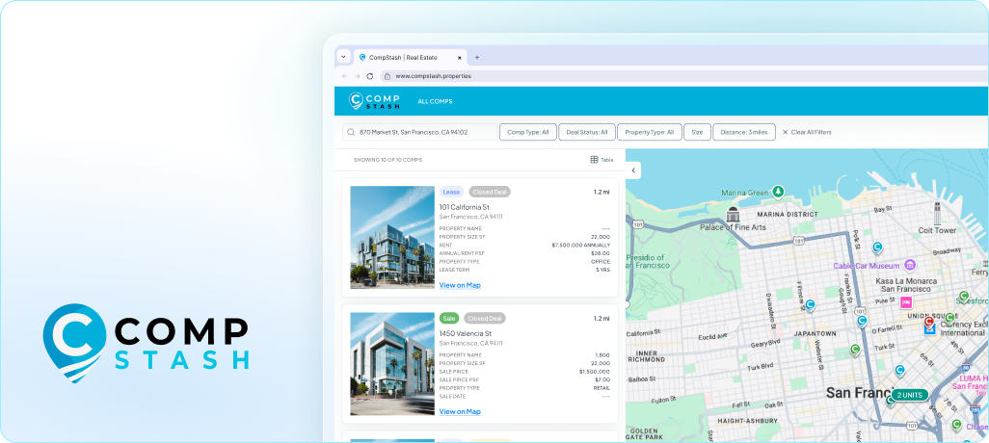Edit the 870 Market St address search field
989x443 pixels.
420,132
